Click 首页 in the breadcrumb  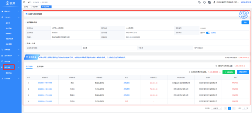pos(29,2)
